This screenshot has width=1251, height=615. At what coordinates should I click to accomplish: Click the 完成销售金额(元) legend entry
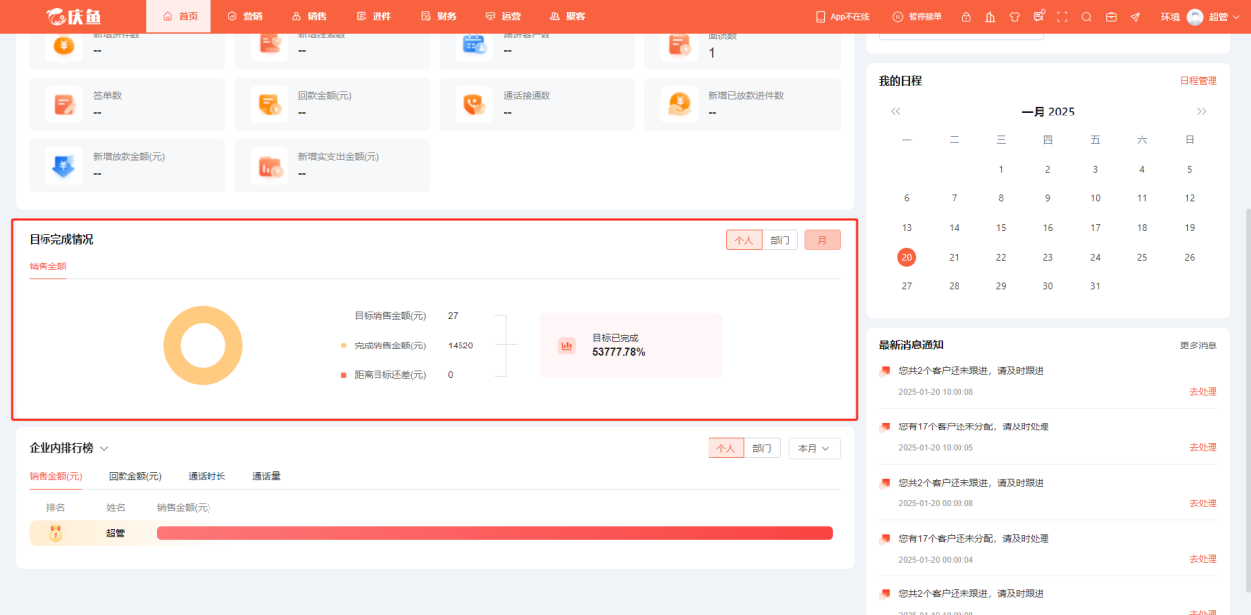click(x=383, y=346)
